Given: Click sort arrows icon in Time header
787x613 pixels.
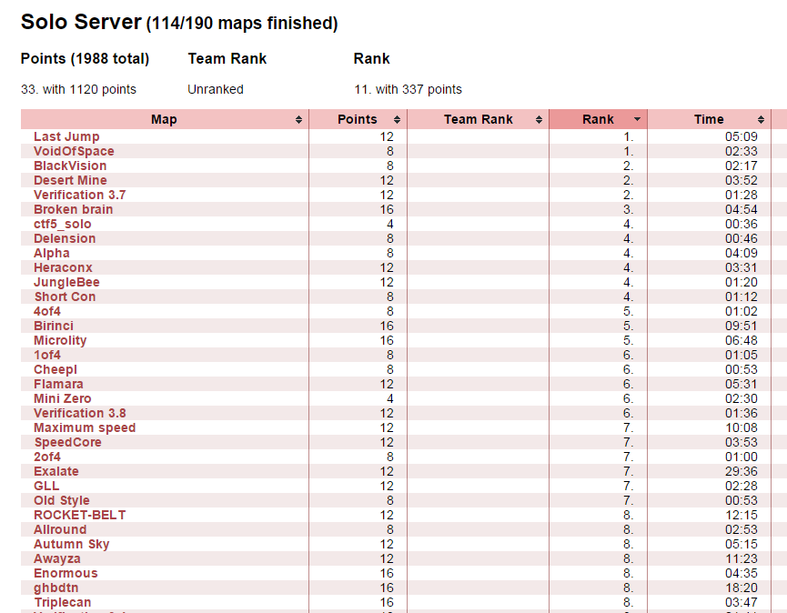Looking at the screenshot, I should coord(761,120).
